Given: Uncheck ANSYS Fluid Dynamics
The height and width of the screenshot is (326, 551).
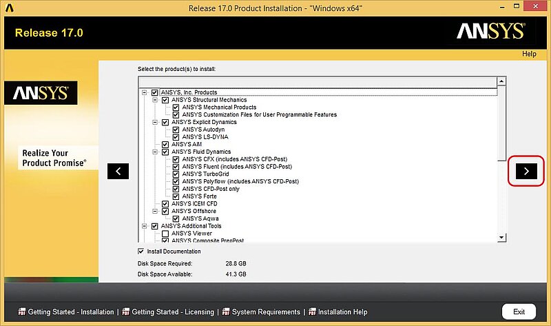Looking at the screenshot, I should 165,152.
